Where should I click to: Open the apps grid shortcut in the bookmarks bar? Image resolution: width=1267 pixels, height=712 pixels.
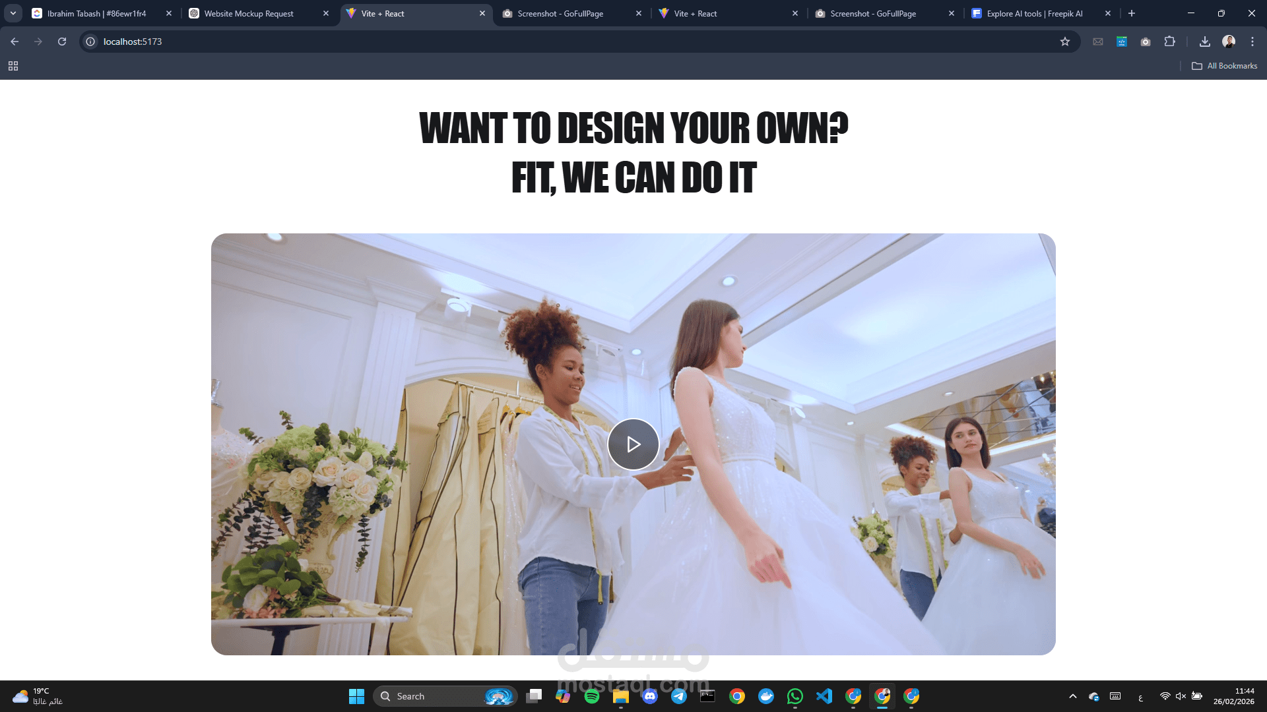(13, 66)
